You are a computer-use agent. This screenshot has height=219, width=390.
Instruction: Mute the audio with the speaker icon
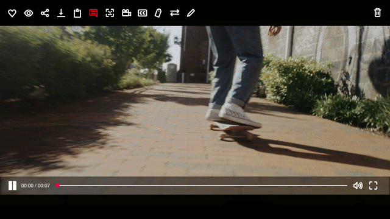358,186
